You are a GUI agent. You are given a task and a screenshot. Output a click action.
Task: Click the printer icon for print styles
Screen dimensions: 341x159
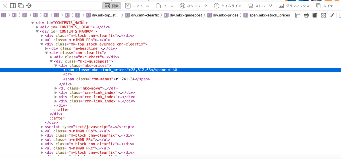(x=306, y=15)
